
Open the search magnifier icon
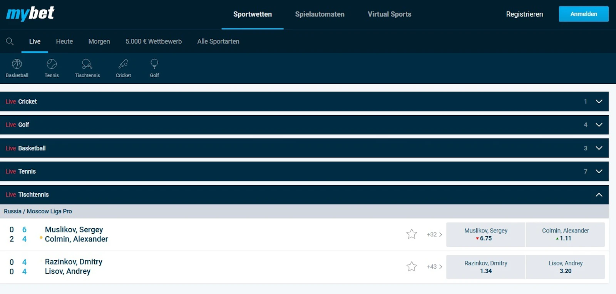pos(10,42)
